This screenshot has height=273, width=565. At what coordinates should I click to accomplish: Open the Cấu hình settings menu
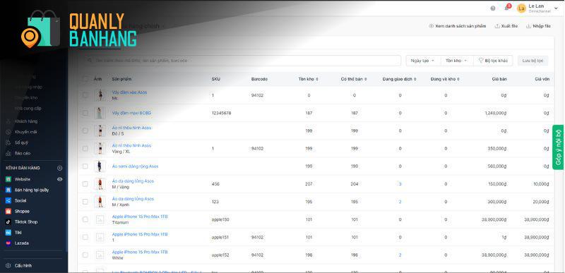click(x=23, y=265)
